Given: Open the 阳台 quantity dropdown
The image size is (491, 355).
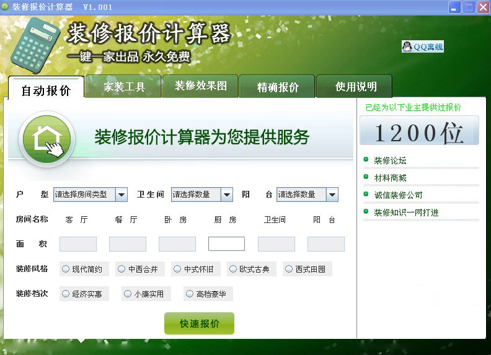Looking at the screenshot, I should tap(332, 195).
